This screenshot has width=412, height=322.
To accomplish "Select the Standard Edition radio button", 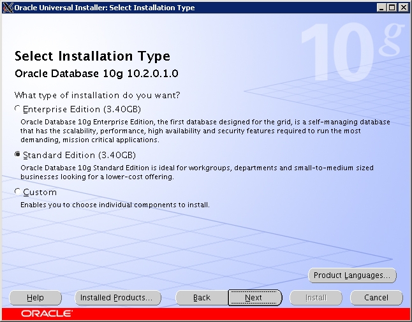I will tap(18, 155).
